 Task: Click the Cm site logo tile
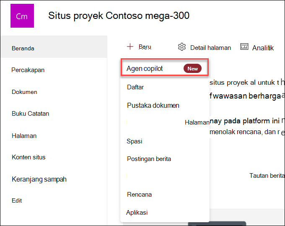click(22, 16)
